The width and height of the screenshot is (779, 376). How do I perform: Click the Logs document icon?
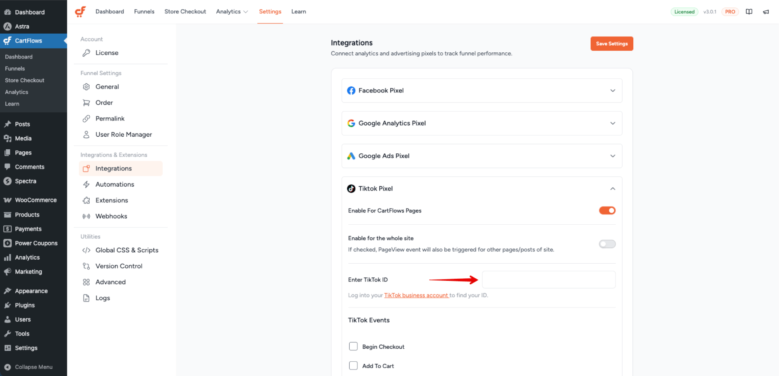86,298
